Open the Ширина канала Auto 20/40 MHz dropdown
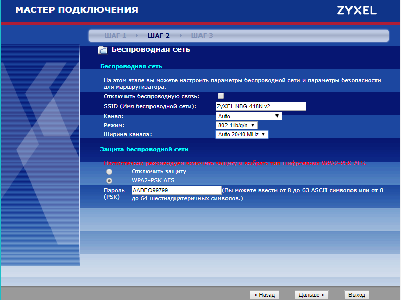This screenshot has width=401, height=300. pos(242,134)
